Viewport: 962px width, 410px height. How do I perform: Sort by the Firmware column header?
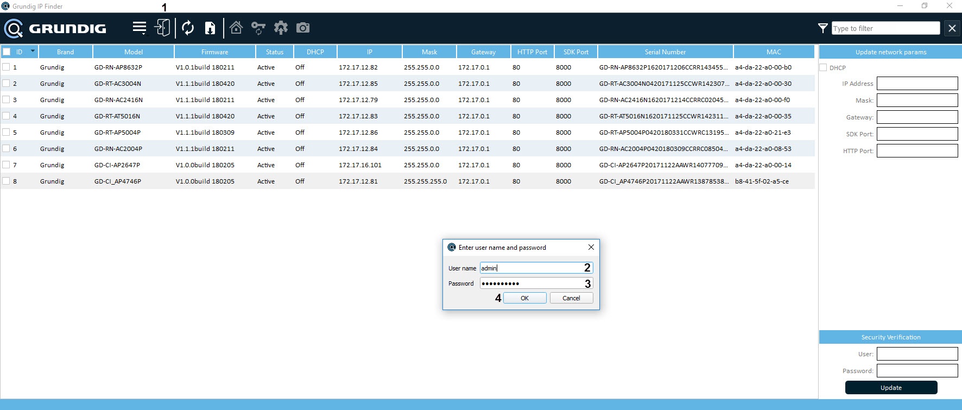click(x=214, y=52)
